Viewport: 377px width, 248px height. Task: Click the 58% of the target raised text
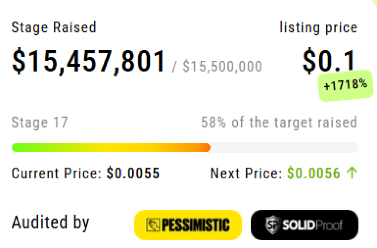pos(279,122)
